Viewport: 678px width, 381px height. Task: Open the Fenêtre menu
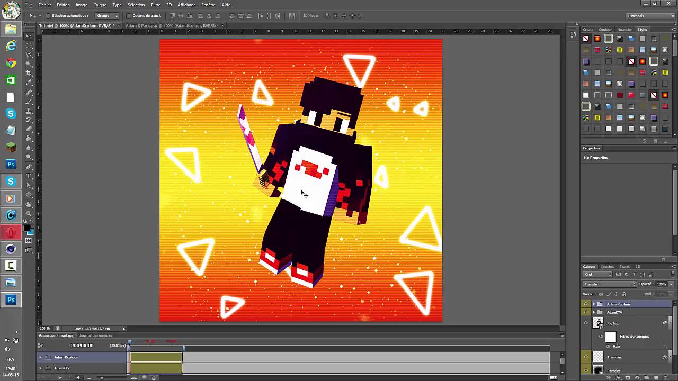coord(208,5)
